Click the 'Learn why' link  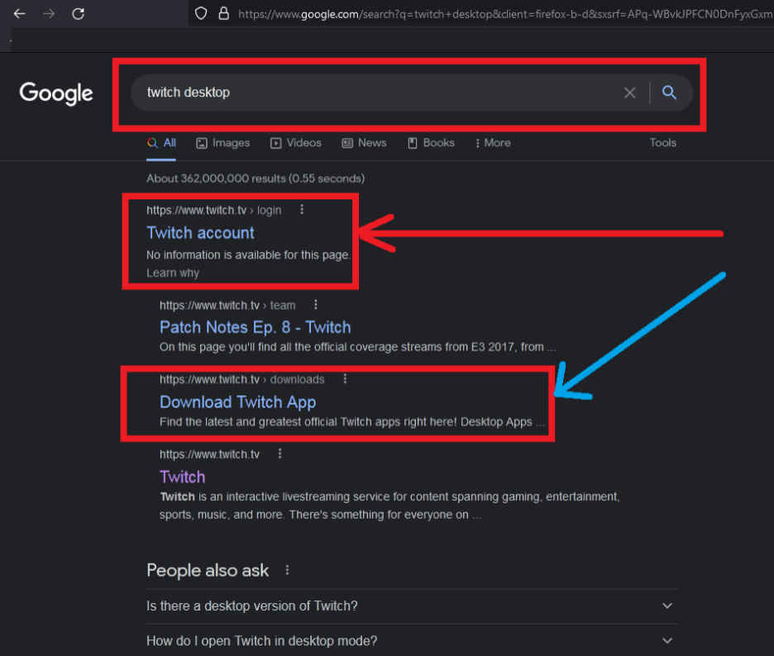click(173, 273)
